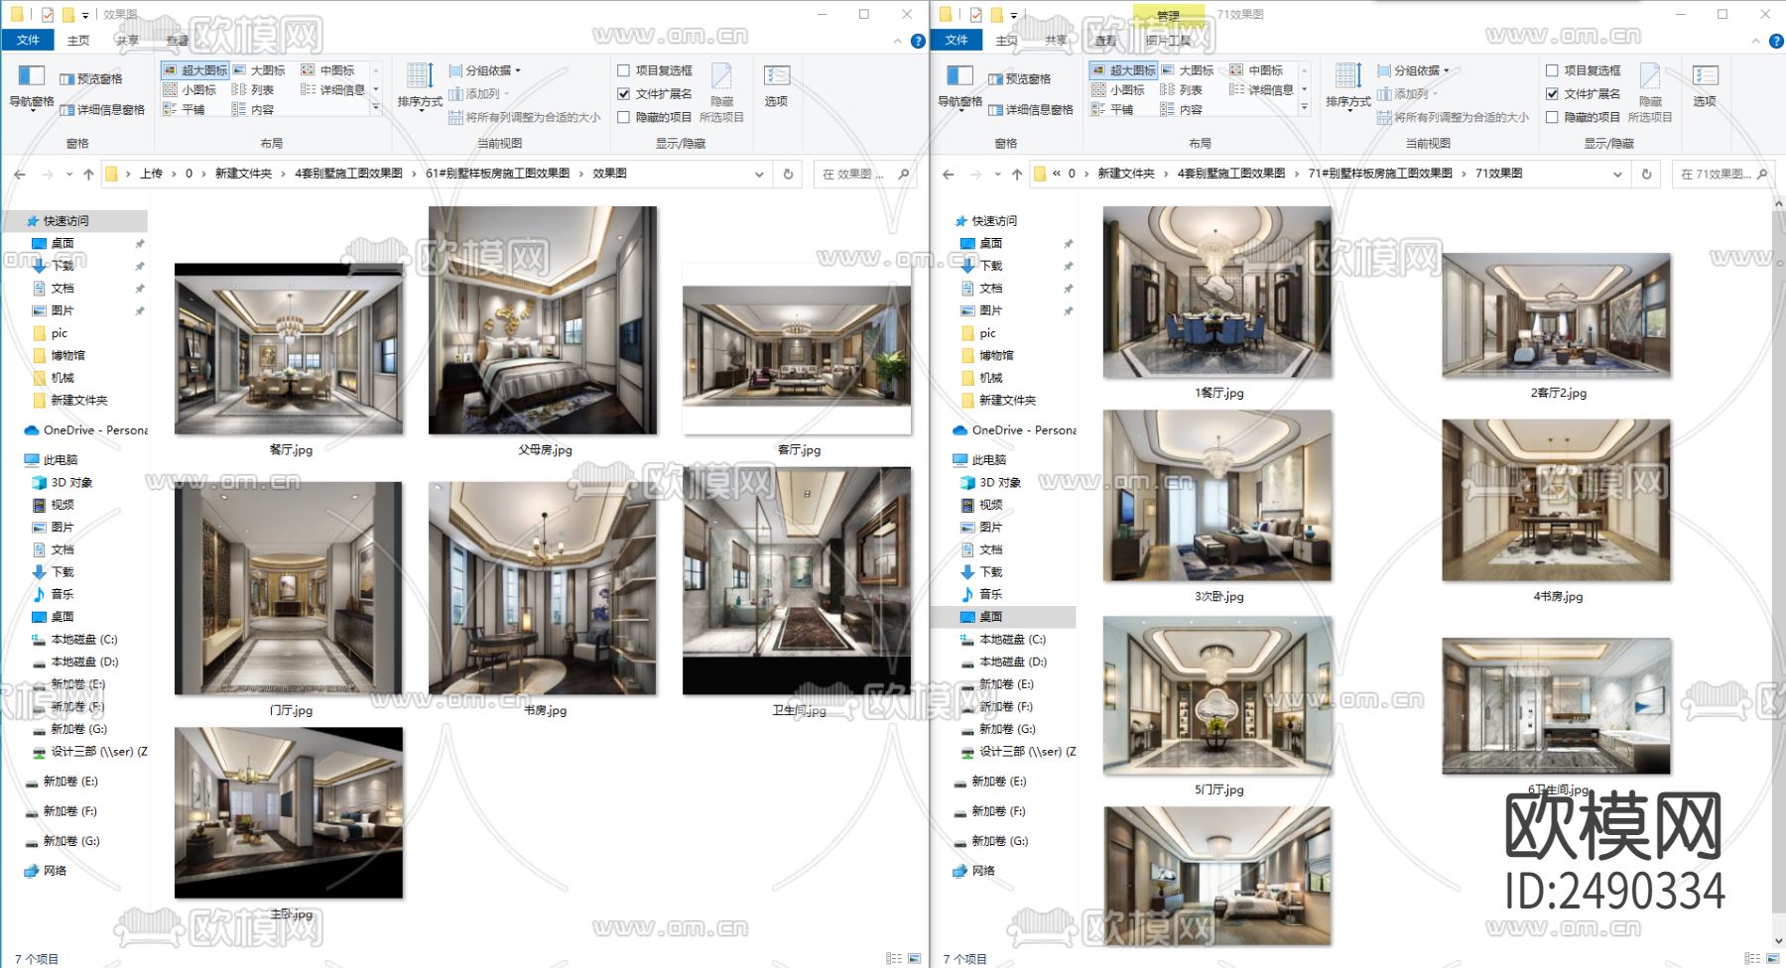
Task: Click 新建文件夹 breadcrumb in right window address bar
Action: click(1126, 174)
